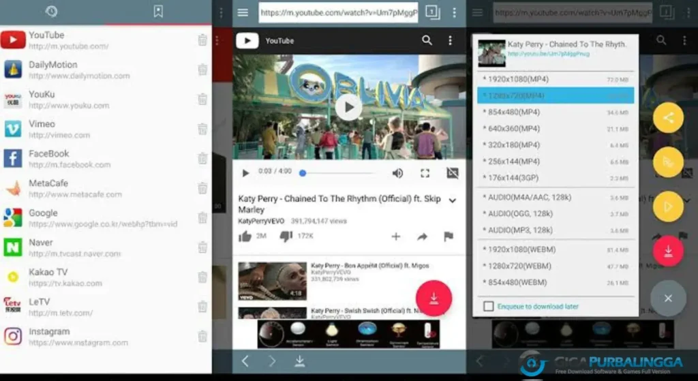Choose AUDIO(OGG, 128k) option

click(x=556, y=213)
